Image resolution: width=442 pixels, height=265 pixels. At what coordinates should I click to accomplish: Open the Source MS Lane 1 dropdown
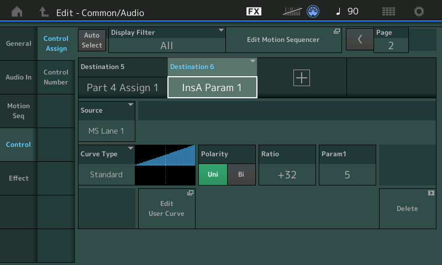tap(107, 121)
